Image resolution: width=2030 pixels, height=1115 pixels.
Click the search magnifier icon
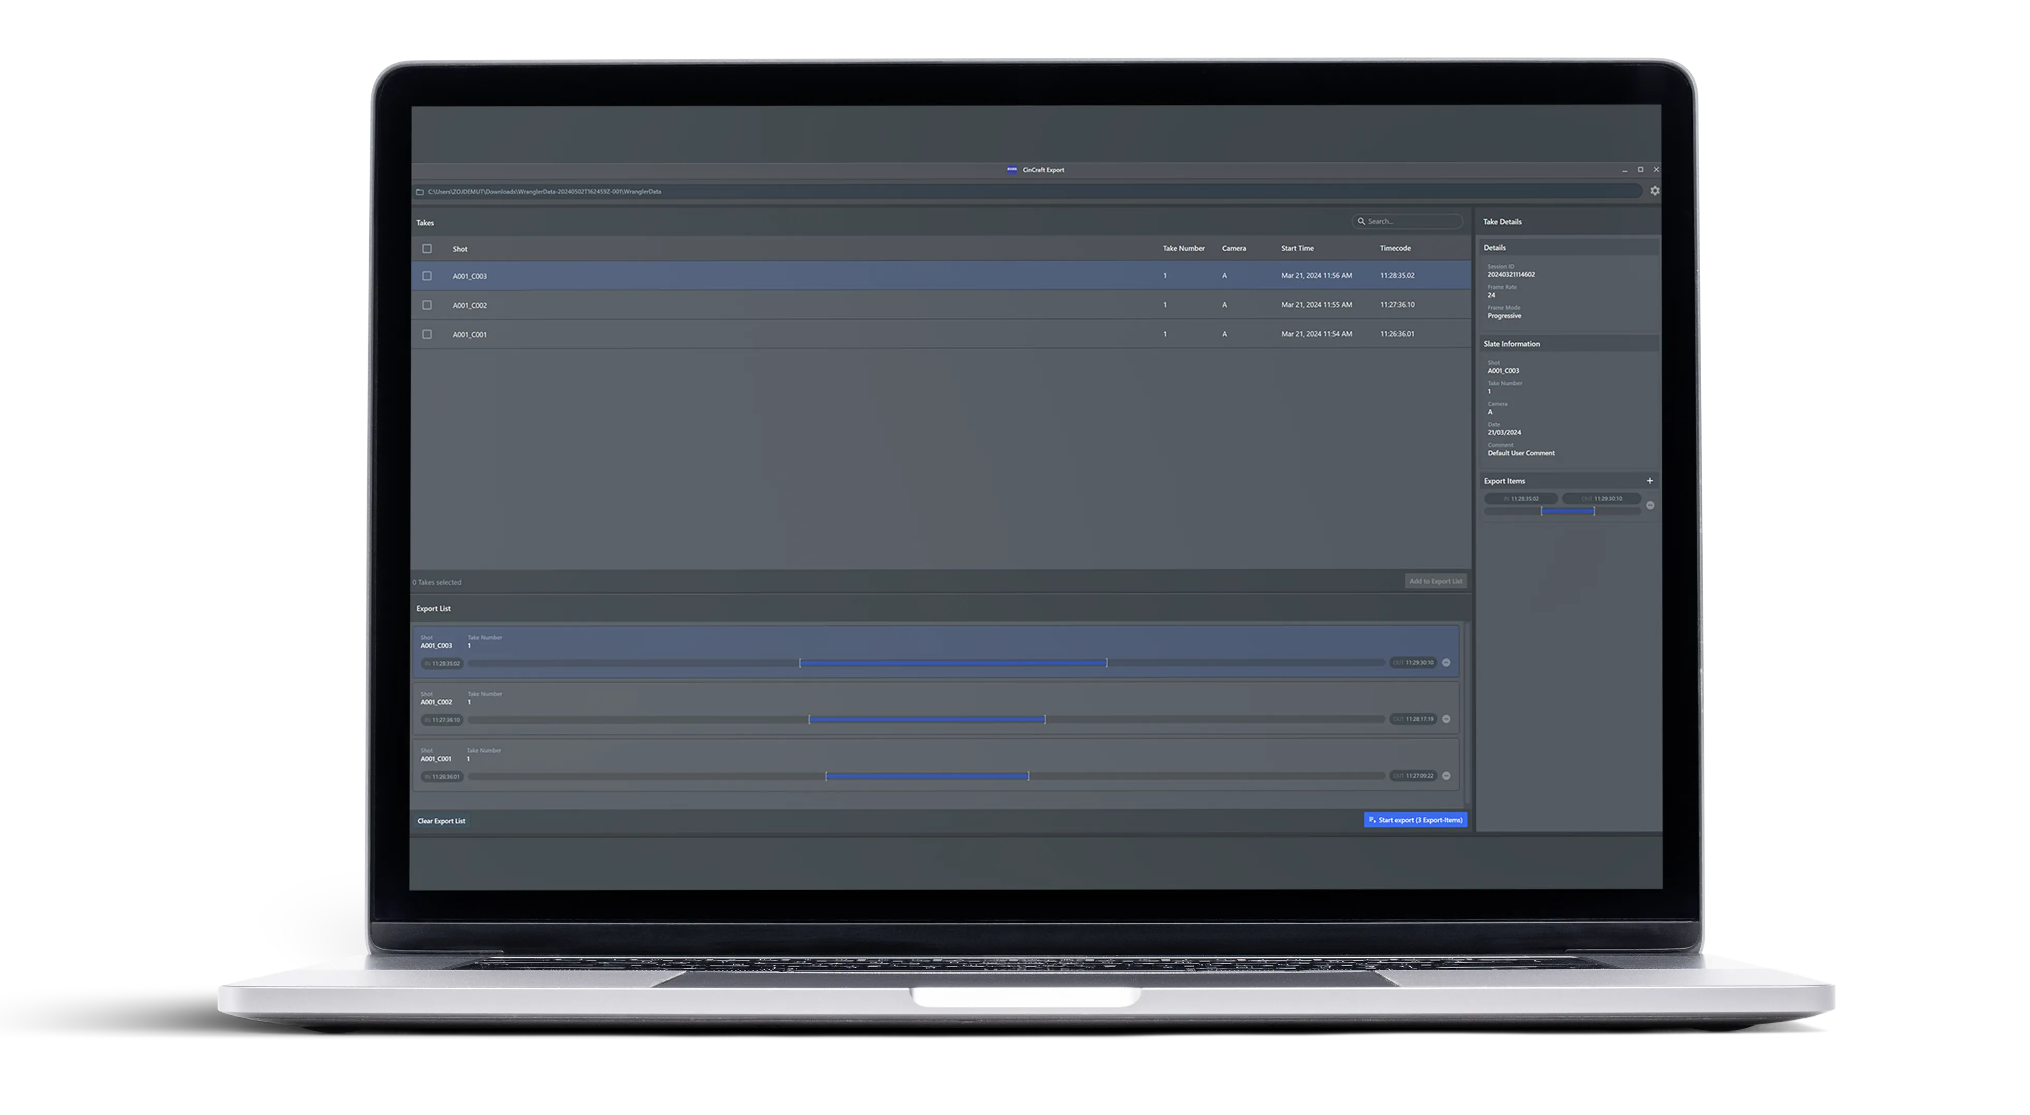1361,221
